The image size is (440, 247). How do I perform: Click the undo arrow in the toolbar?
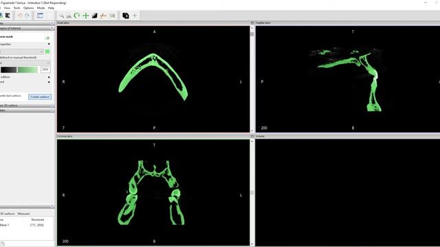click(20, 16)
